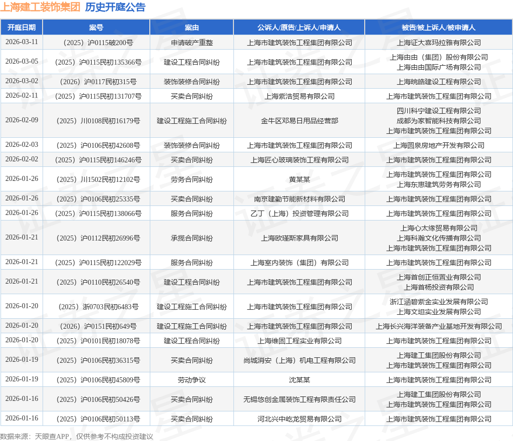Click the 案由 column header
513x441 pixels.
[192, 28]
